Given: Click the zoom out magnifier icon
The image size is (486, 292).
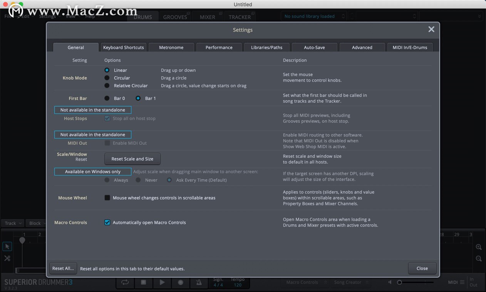Looking at the screenshot, I should click(x=479, y=259).
